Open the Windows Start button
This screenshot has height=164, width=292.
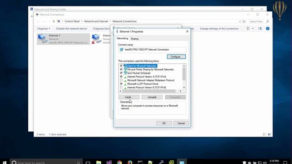click(x=5, y=162)
